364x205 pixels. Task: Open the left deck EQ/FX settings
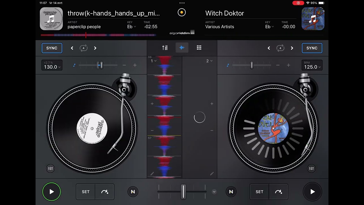tap(50, 169)
